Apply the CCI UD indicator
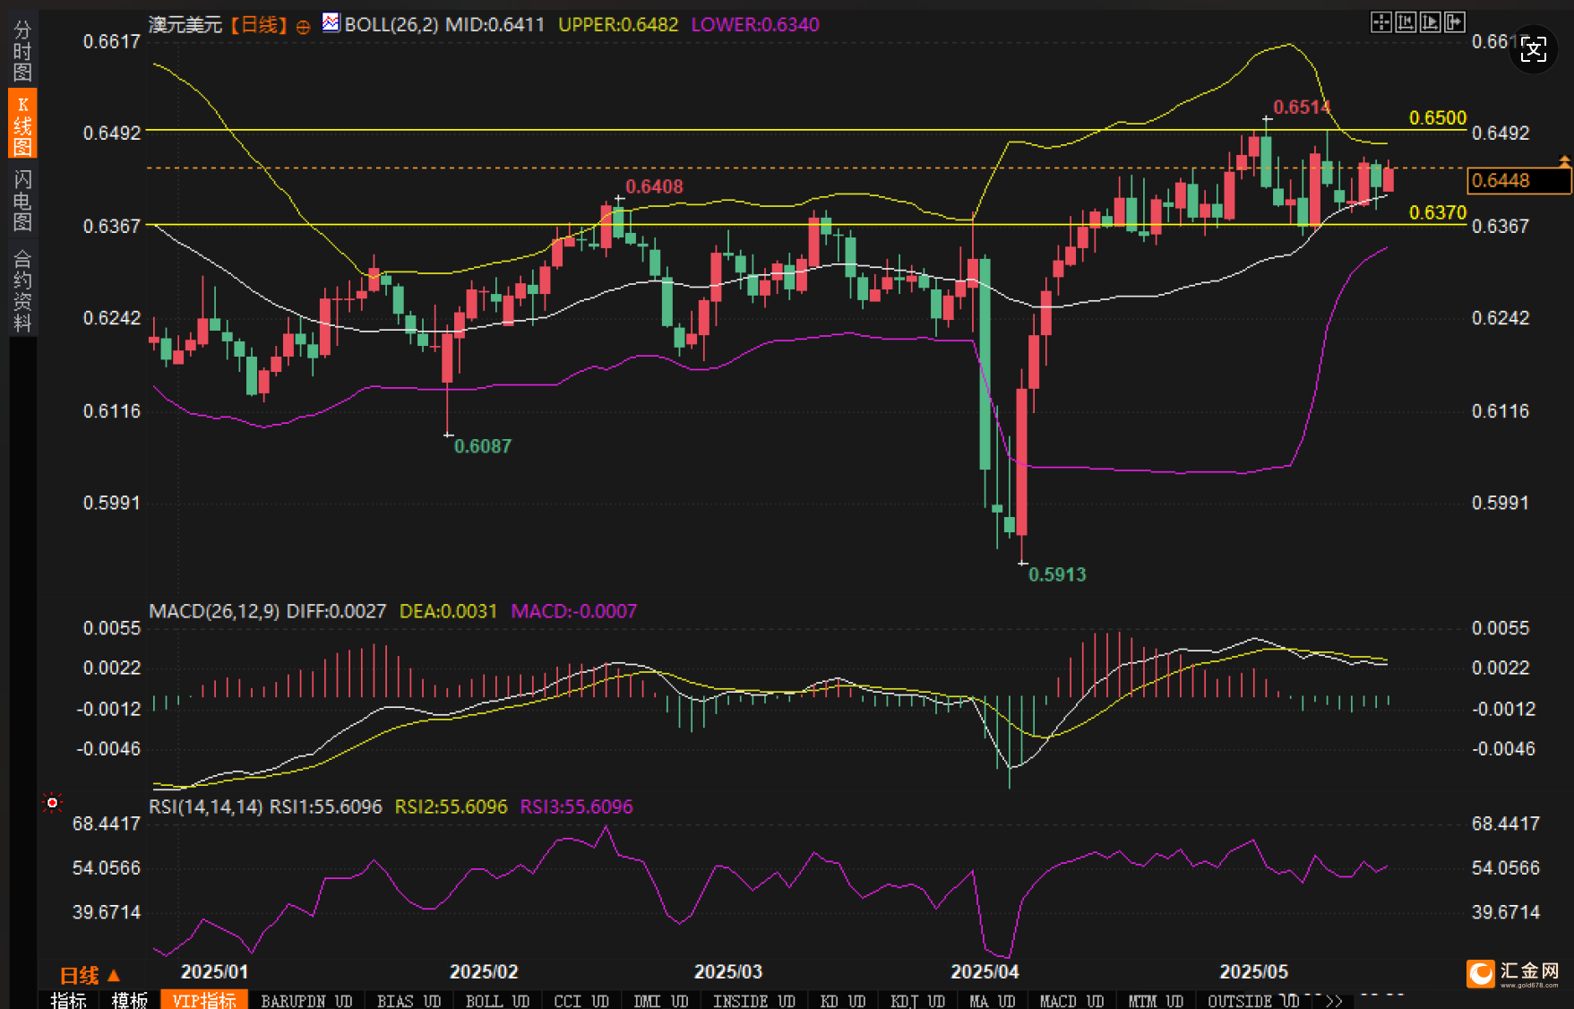Screen dimensions: 1574x1009 (581, 1000)
